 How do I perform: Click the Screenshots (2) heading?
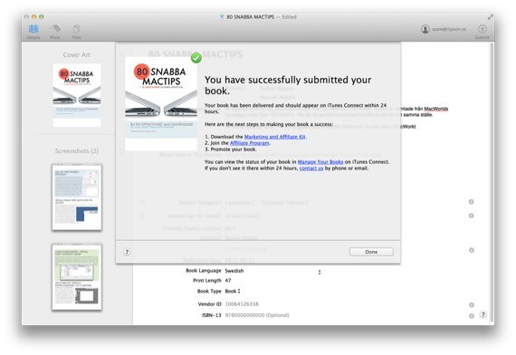coord(77,151)
